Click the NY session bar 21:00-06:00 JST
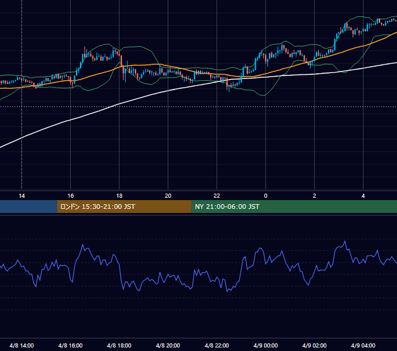This screenshot has height=351, width=397. [x=294, y=207]
